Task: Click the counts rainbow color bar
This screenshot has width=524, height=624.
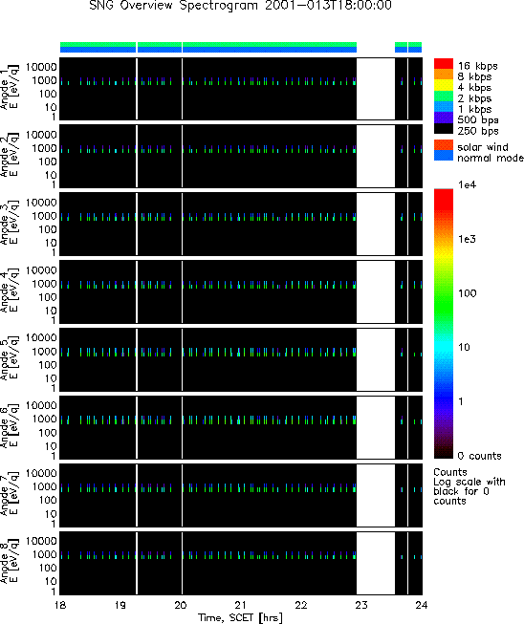Action: 444,324
